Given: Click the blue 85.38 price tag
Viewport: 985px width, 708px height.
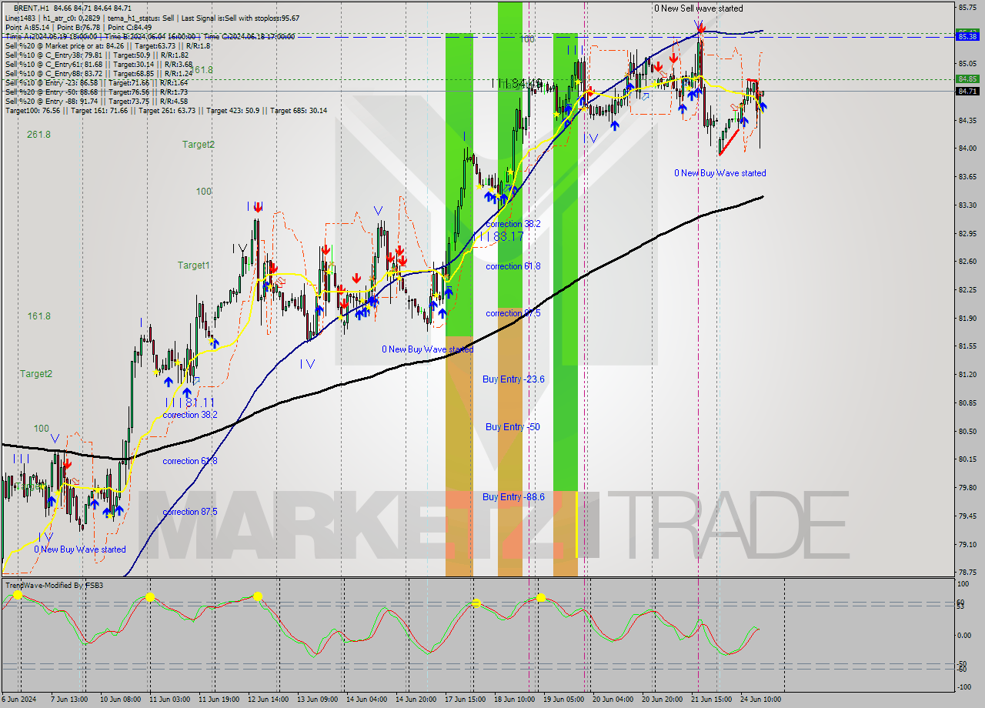Looking at the screenshot, I should coord(967,36).
